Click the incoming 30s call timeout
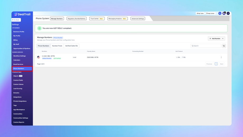 tap(178, 57)
